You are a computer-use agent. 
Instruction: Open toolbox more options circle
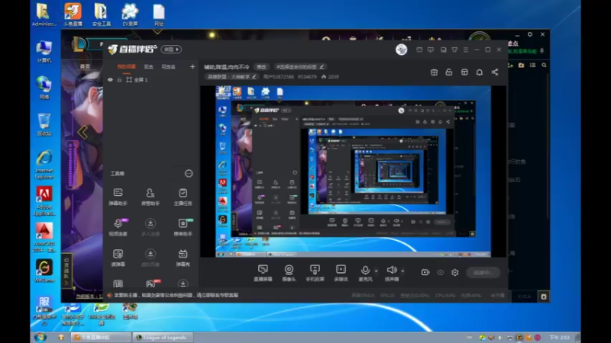pyautogui.click(x=189, y=174)
